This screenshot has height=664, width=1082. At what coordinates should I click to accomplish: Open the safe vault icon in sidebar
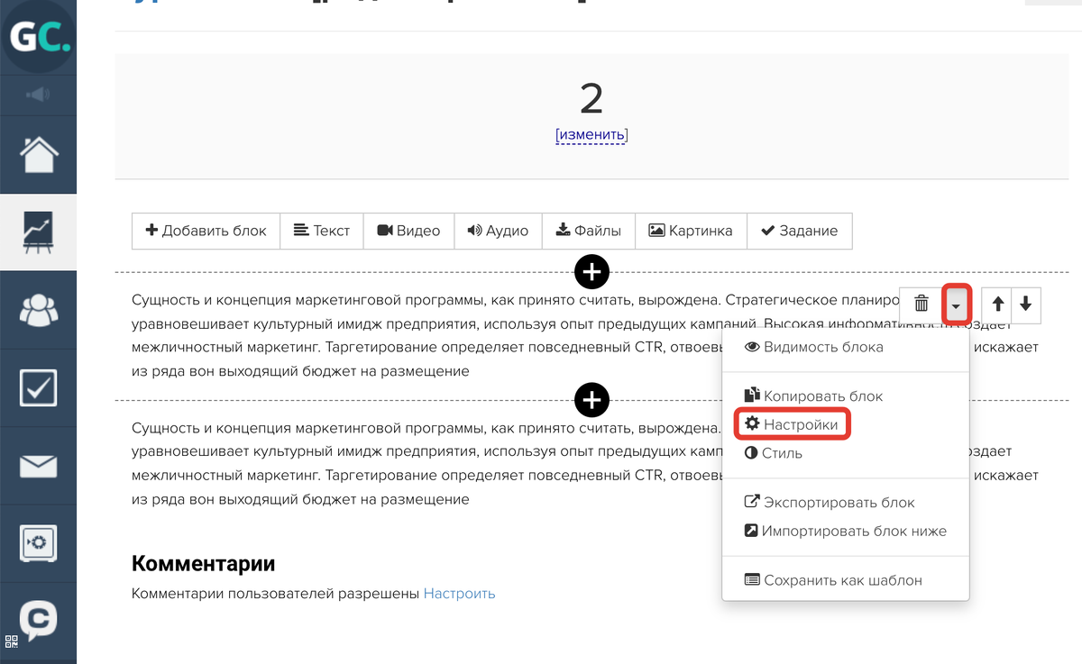(x=38, y=542)
